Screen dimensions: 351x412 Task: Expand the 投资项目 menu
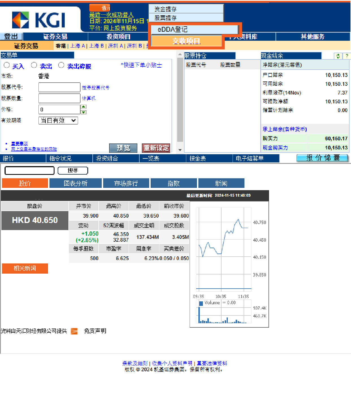click(118, 37)
